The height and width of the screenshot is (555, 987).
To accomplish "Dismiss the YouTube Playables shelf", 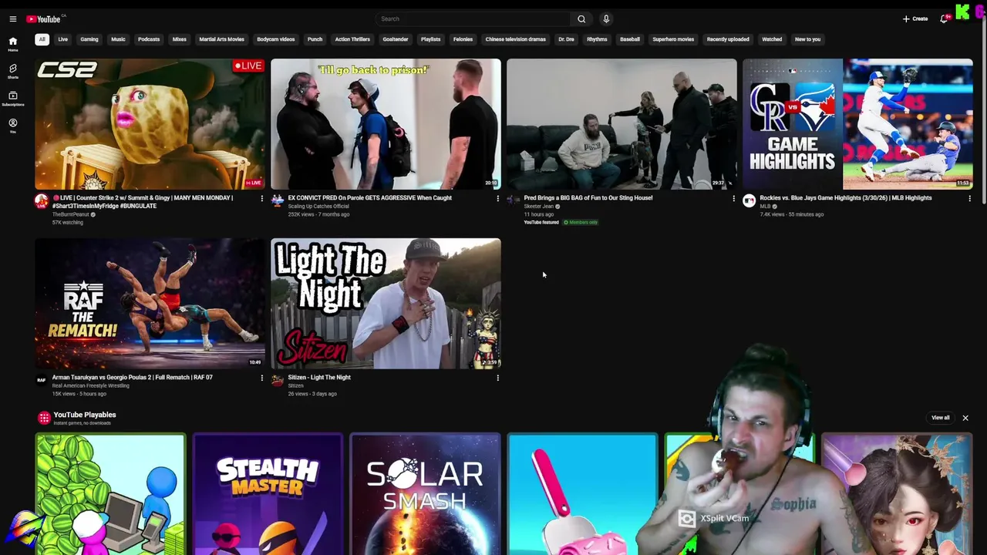I will pyautogui.click(x=965, y=418).
